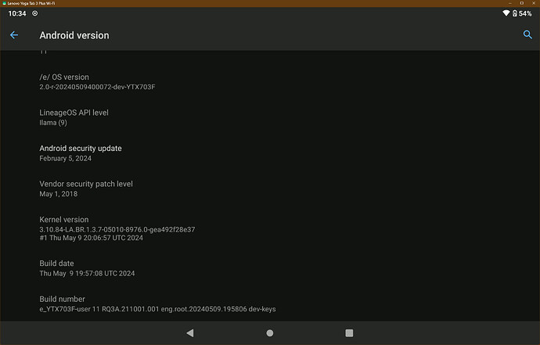Click the kernel string 3.10.84-LA.BR.1.3.7
The image size is (540, 345).
point(117,229)
